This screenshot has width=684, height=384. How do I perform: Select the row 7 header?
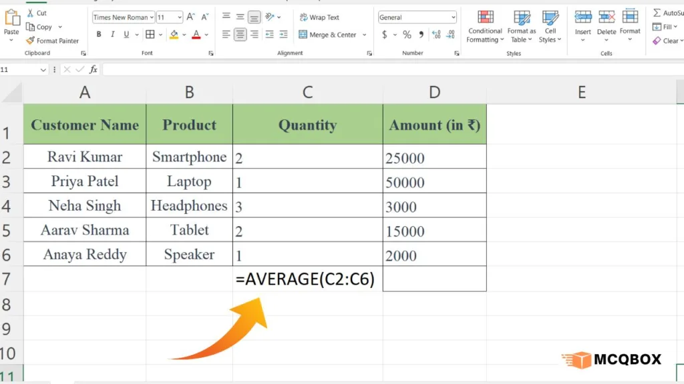tap(7, 279)
